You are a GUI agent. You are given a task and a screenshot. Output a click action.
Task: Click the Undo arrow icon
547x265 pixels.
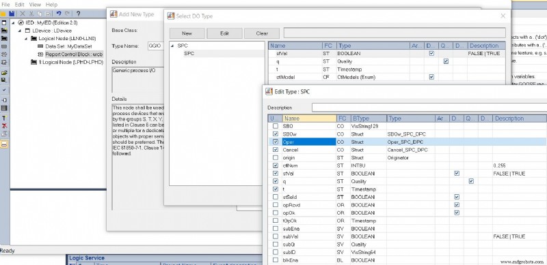pyautogui.click(x=59, y=14)
